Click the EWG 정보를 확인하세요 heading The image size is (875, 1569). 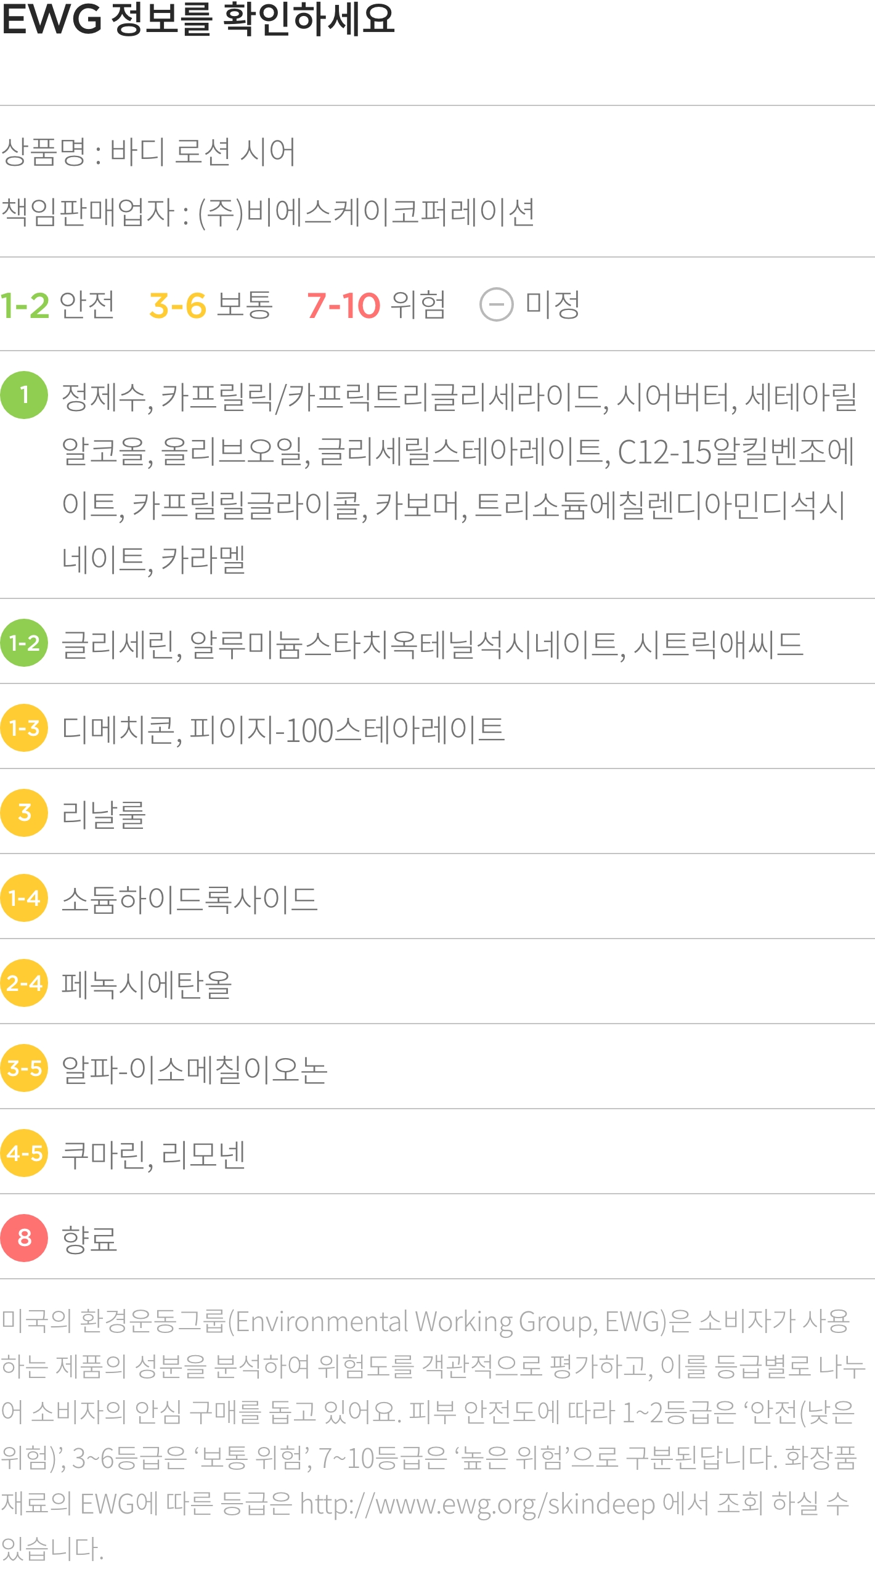coord(197,18)
